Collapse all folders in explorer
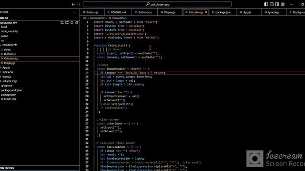 pyautogui.click(x=77, y=22)
